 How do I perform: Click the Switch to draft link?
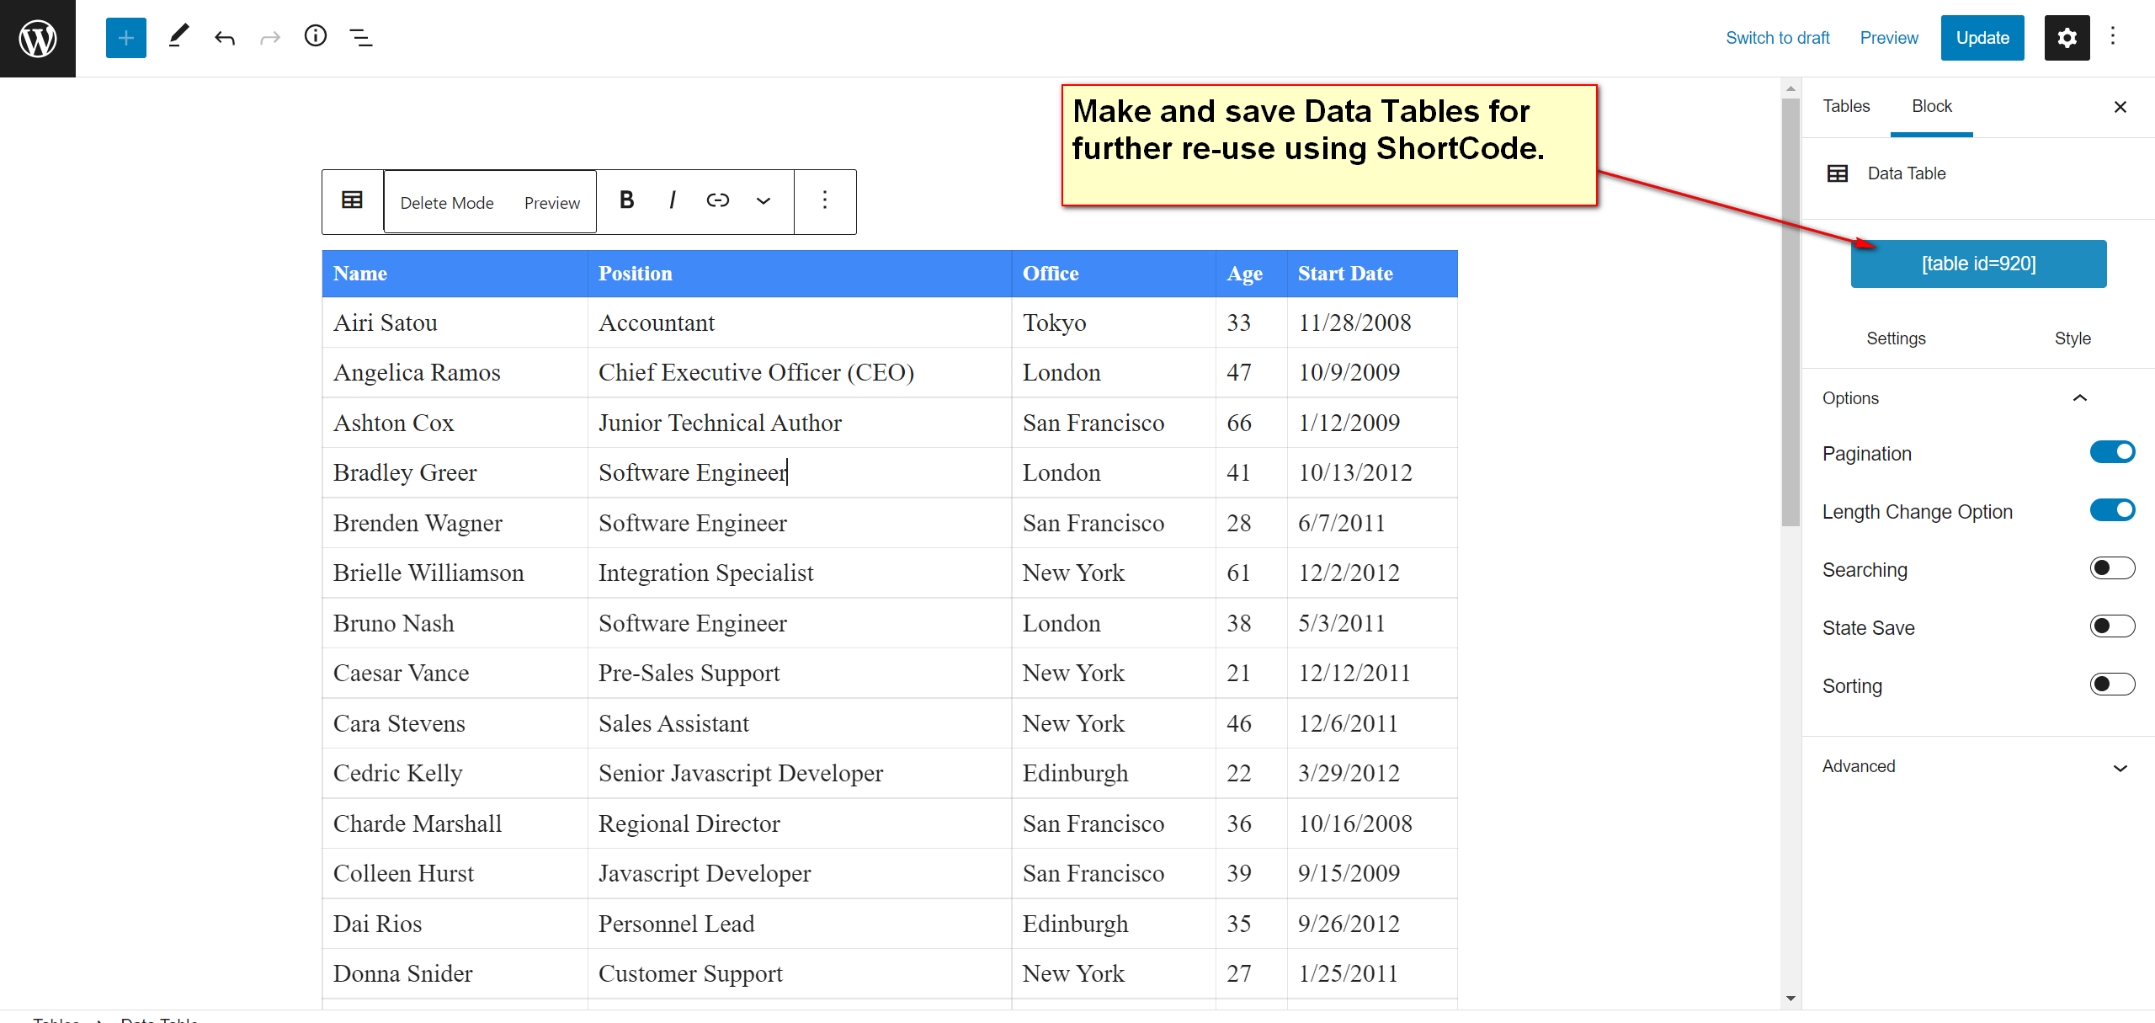(x=1777, y=38)
